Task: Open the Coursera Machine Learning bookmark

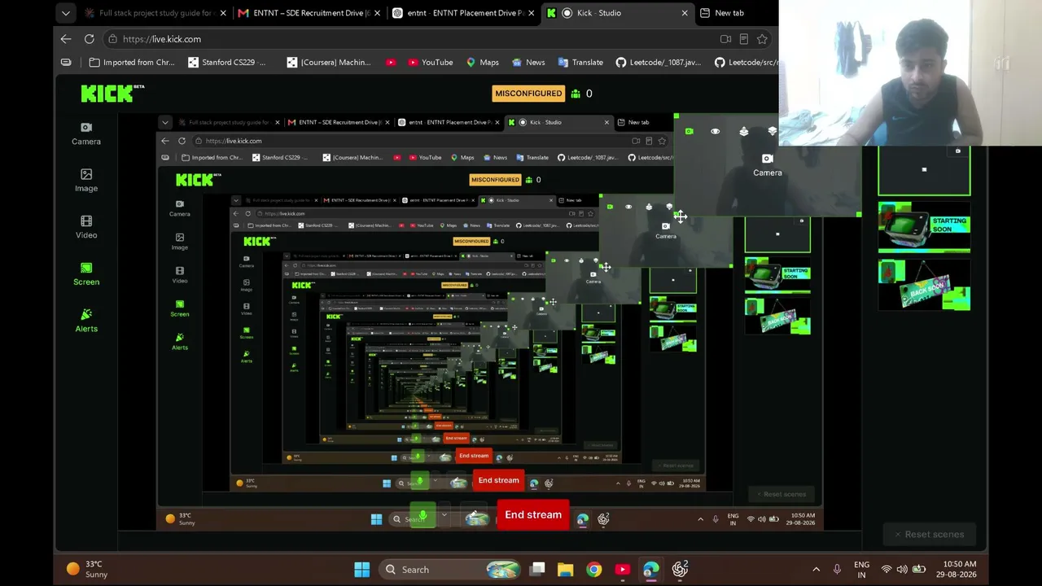Action: [x=328, y=63]
